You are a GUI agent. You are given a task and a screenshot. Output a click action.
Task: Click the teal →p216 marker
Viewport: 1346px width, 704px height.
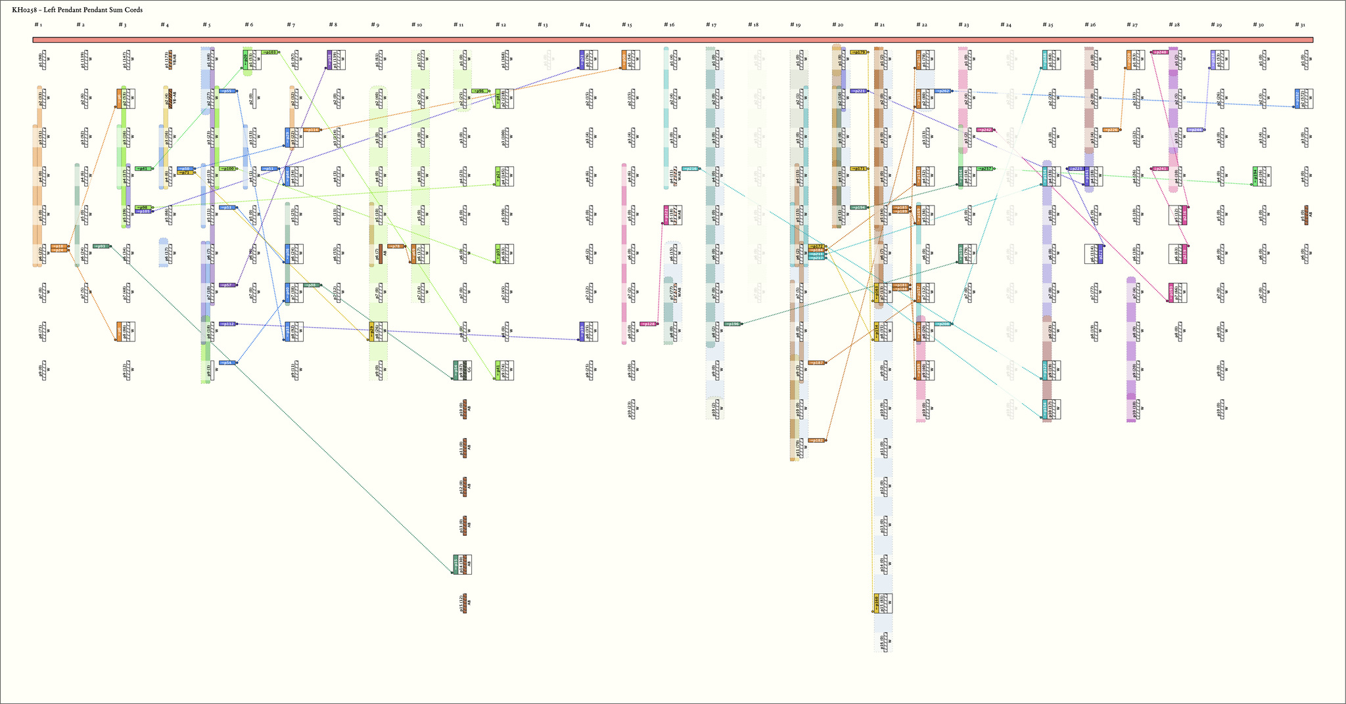(690, 169)
